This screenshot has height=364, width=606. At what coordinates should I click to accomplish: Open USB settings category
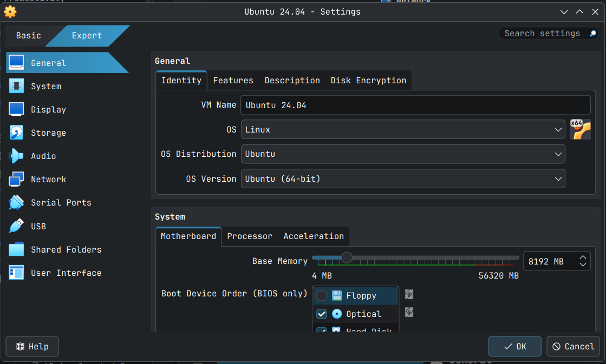click(x=38, y=227)
